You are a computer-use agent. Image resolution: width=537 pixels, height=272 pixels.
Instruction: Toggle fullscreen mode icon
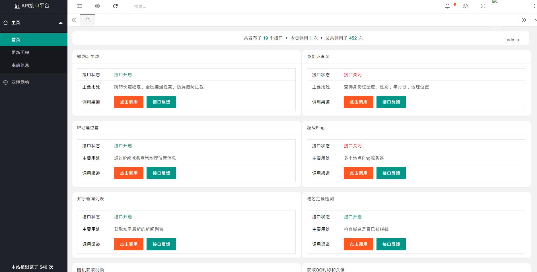click(483, 6)
